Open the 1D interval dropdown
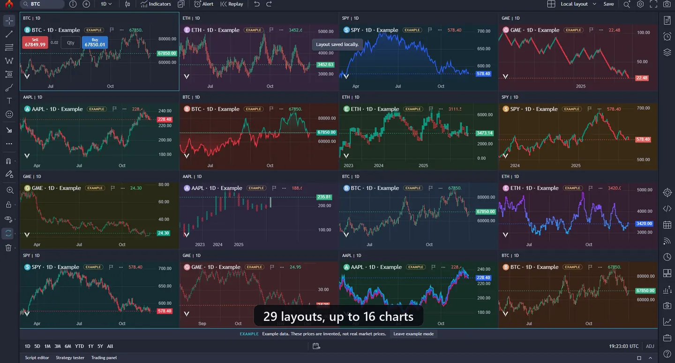The height and width of the screenshot is (363, 675). [x=106, y=4]
